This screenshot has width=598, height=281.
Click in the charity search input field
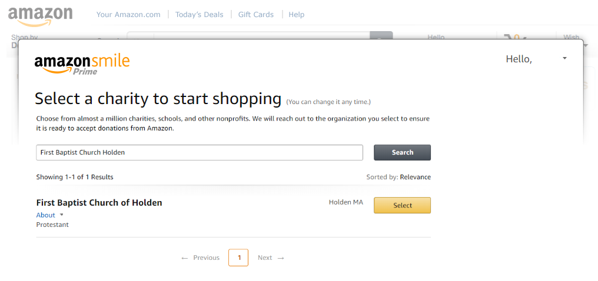[200, 152]
